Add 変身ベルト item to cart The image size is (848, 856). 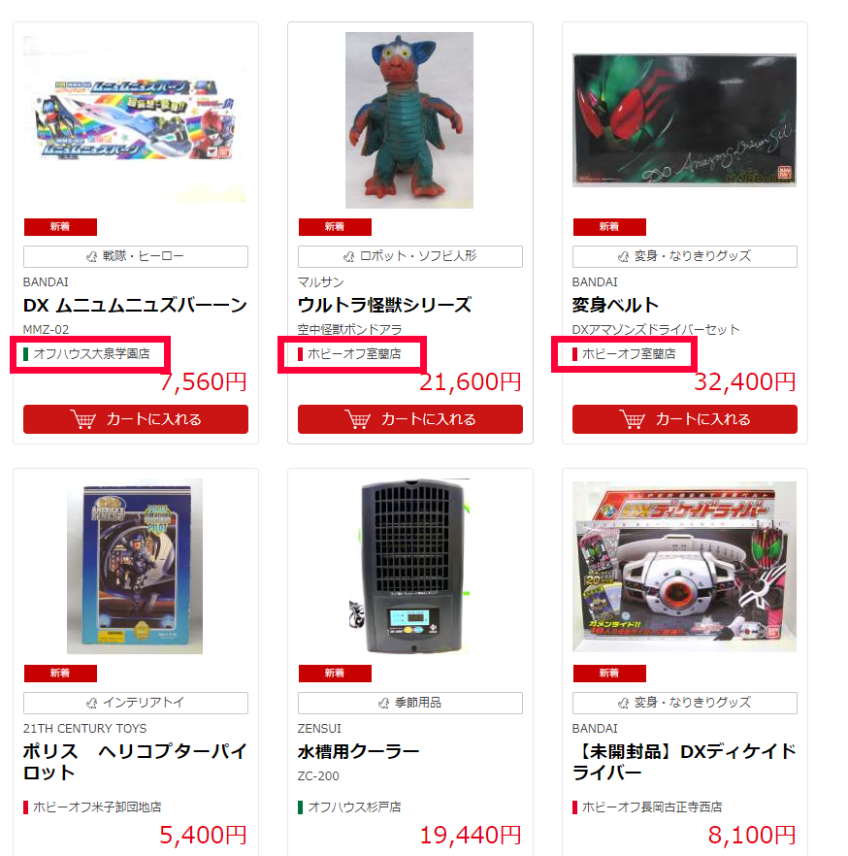[684, 419]
